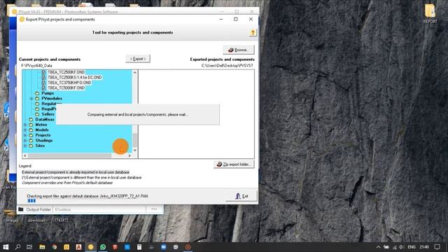Select file TBEA_TC5000KF.OND
The height and width of the screenshot is (252, 448).
click(66, 88)
